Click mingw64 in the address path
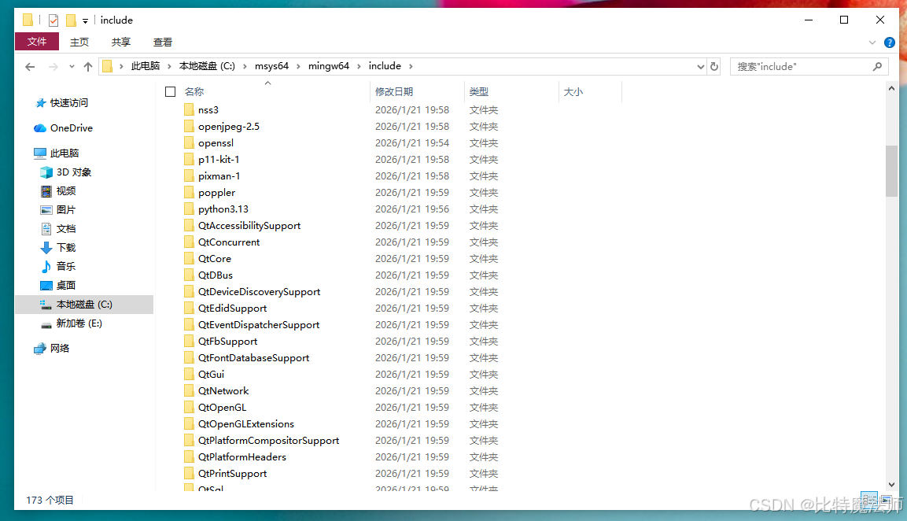This screenshot has width=907, height=521. coord(329,66)
